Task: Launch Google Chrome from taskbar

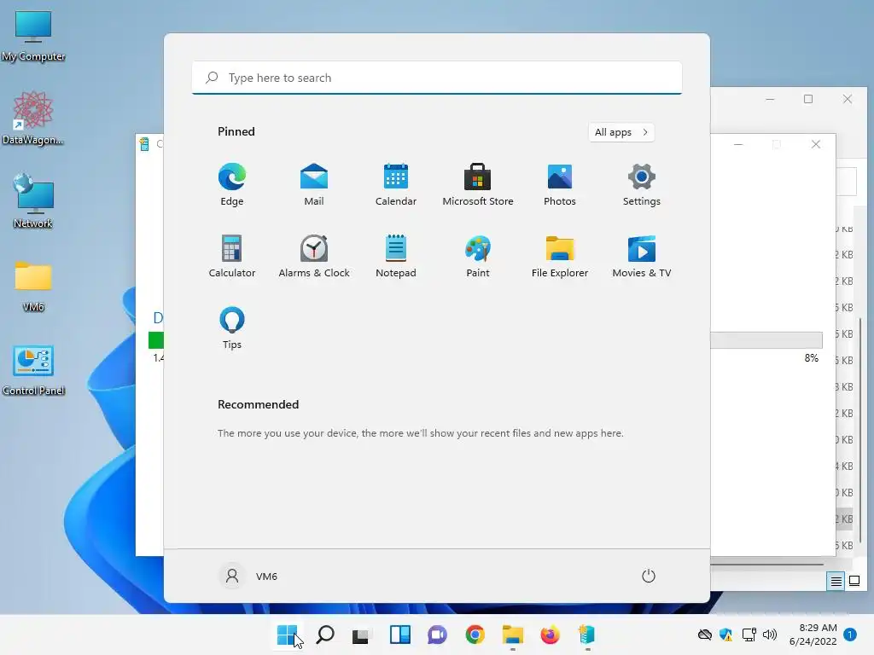Action: pyautogui.click(x=475, y=635)
